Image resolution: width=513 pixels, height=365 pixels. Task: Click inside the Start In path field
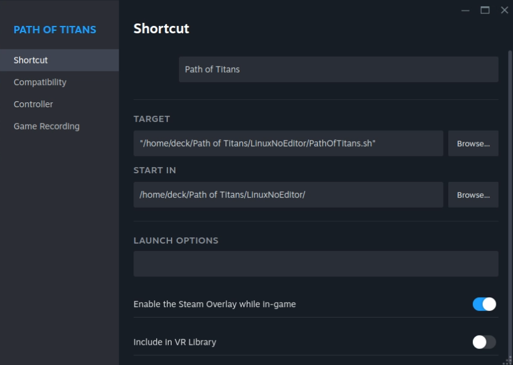288,194
